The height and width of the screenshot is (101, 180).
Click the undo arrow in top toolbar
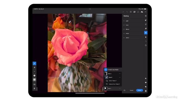pos(123,12)
